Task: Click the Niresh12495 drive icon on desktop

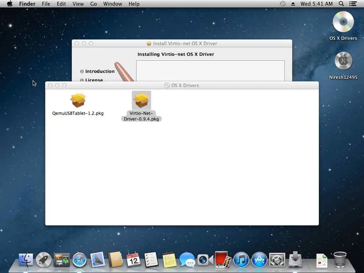Action: (343, 61)
